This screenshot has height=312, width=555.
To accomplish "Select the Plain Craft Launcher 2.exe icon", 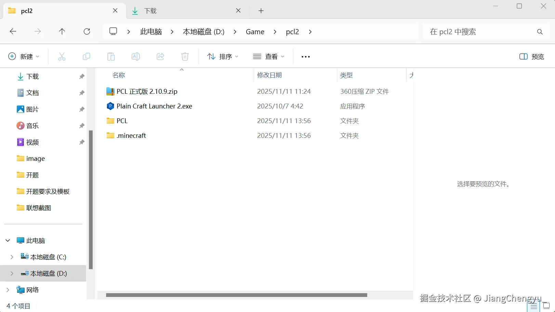I will pos(110,106).
